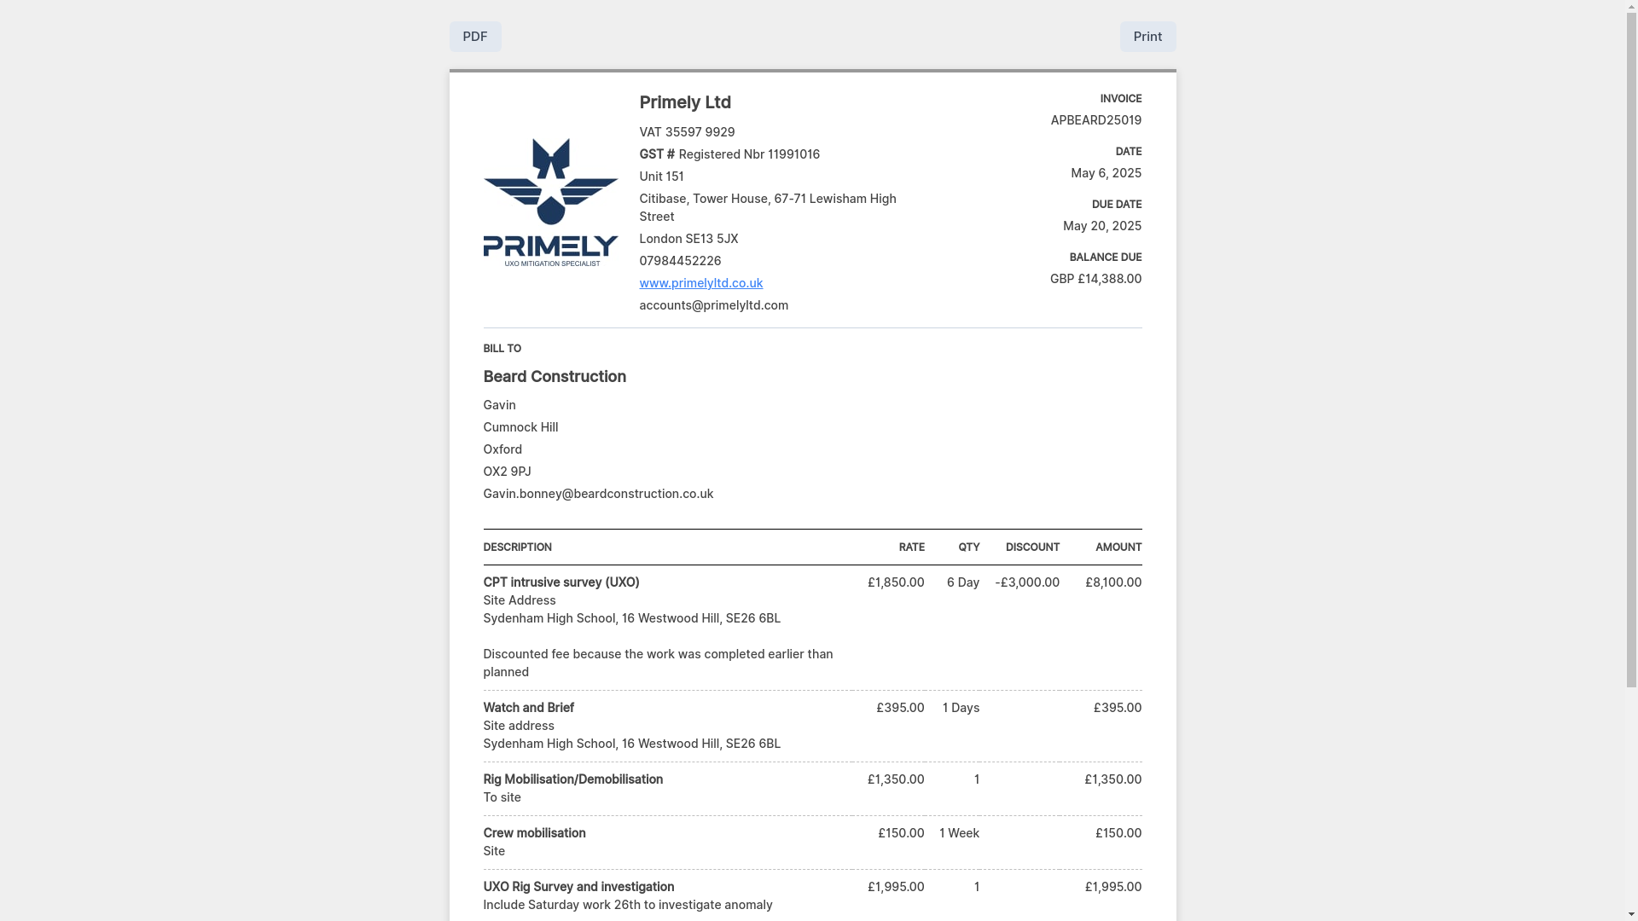Click the DISCOUNT column header
The image size is (1638, 921).
[x=1033, y=547]
